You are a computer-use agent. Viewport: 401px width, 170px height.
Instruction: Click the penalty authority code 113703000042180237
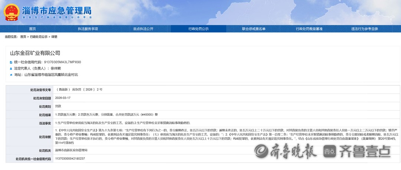[70, 158]
